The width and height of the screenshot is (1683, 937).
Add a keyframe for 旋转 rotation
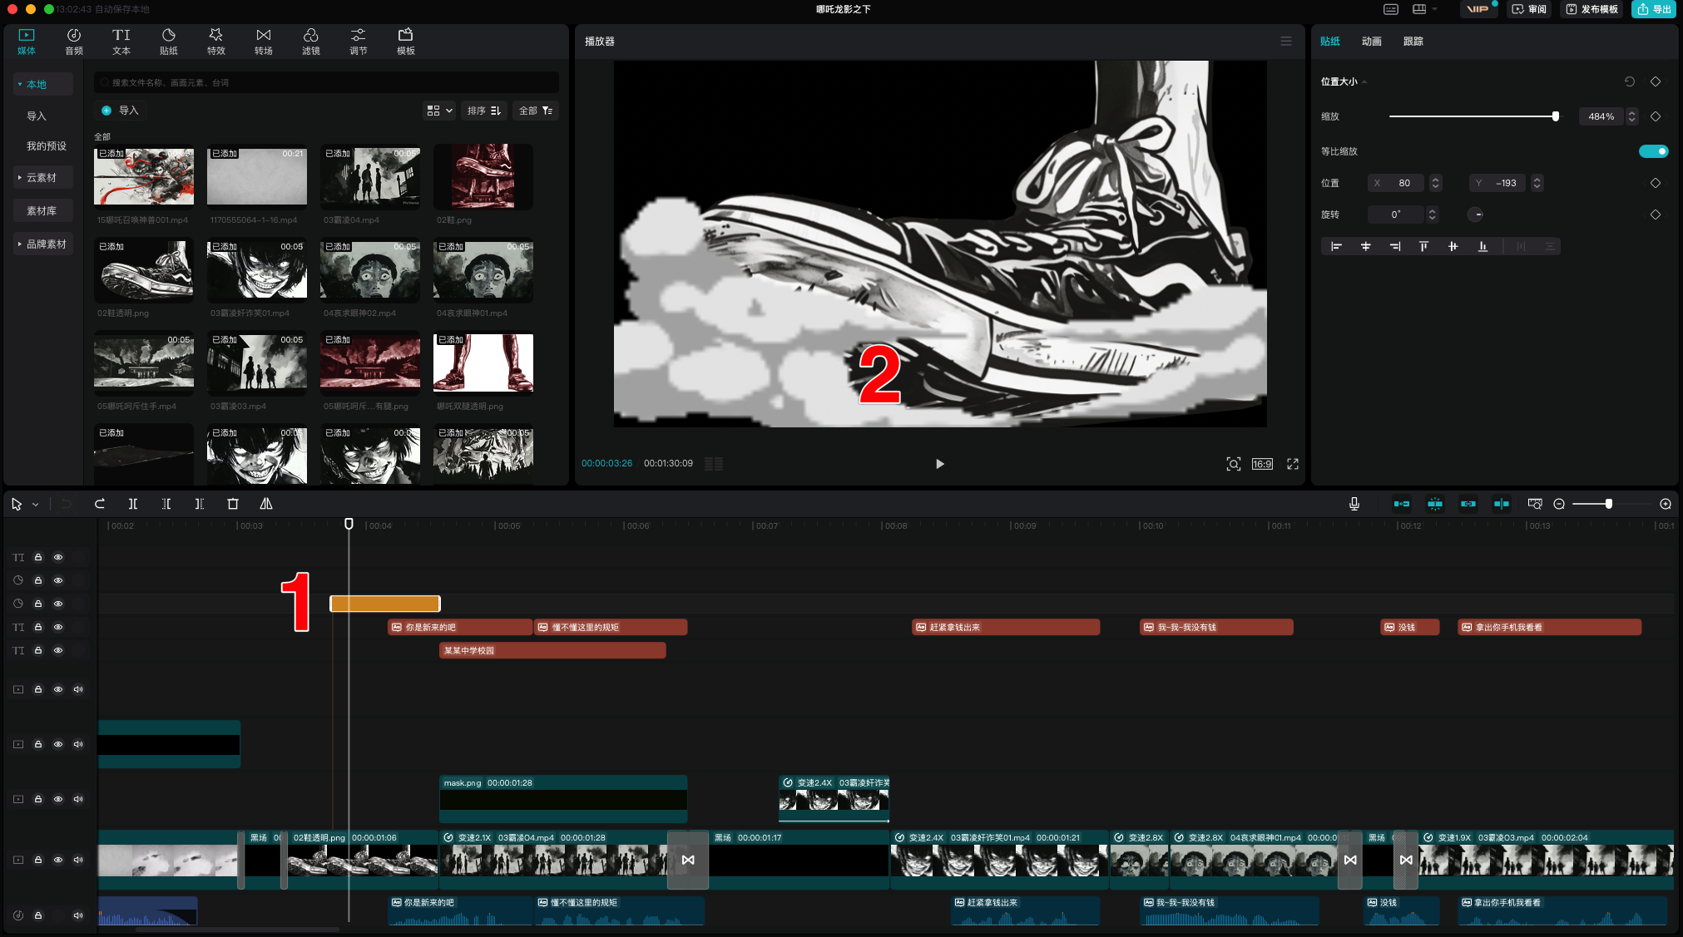click(1656, 215)
